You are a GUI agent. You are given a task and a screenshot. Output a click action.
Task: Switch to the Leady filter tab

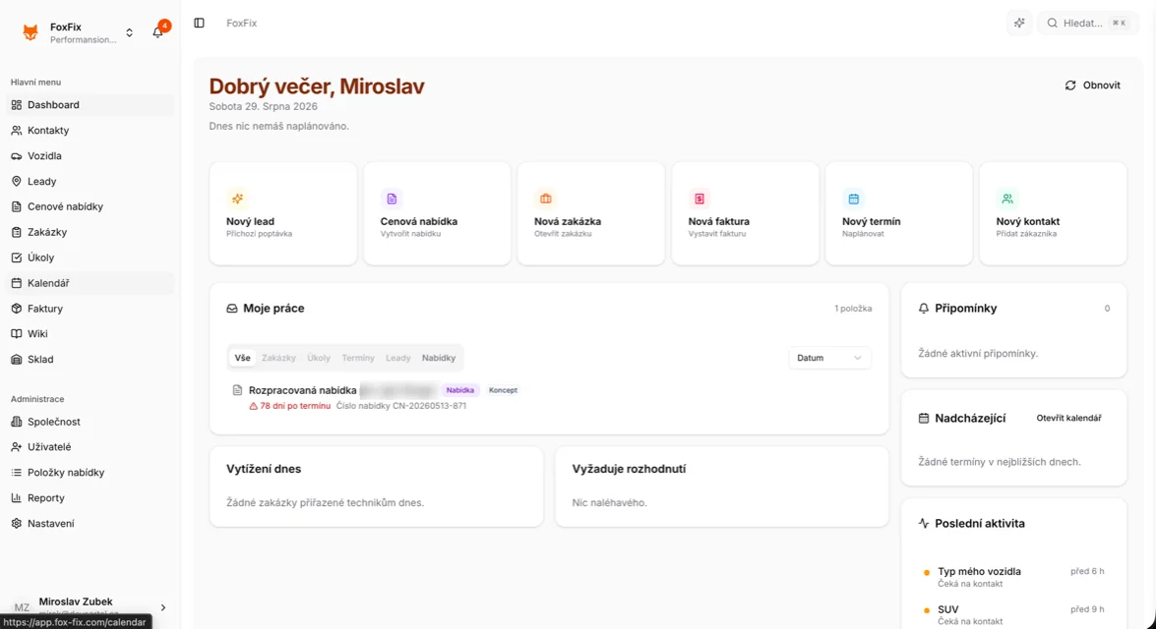click(398, 358)
